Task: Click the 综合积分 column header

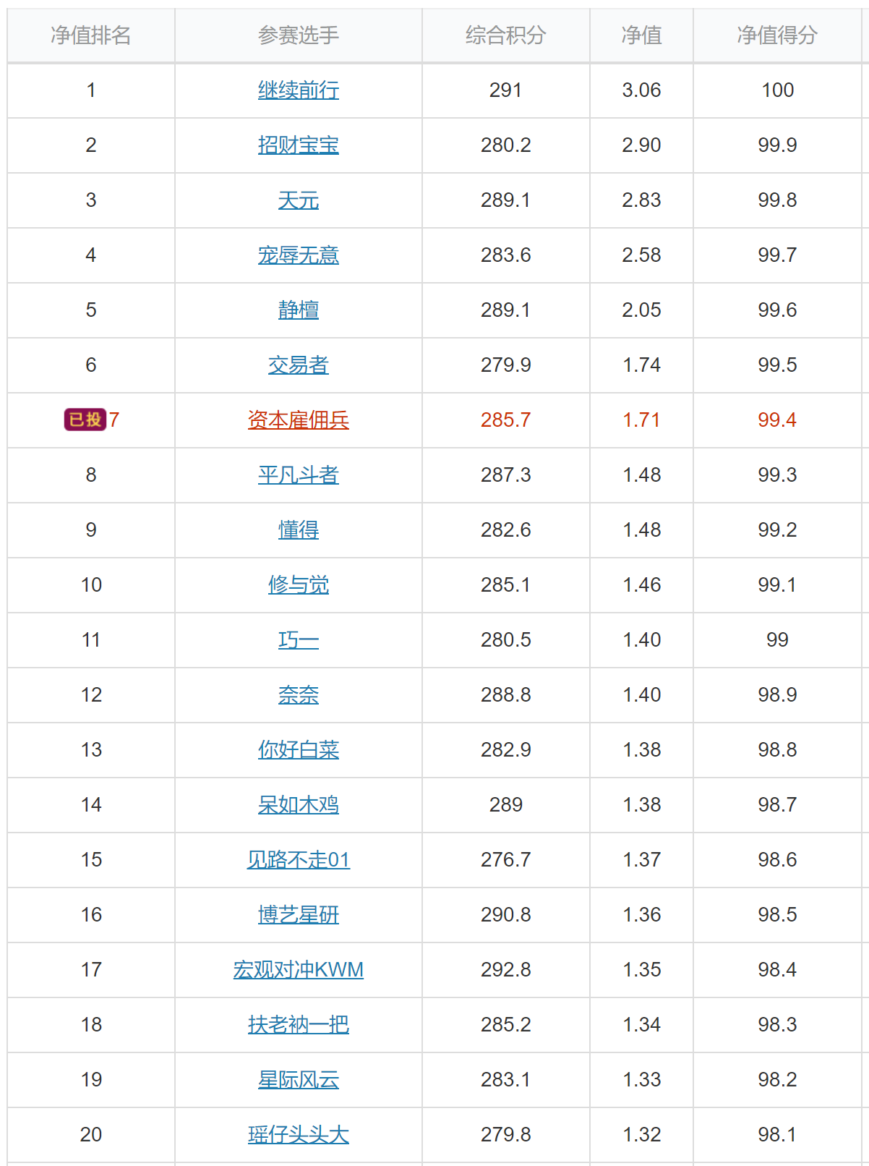Action: coord(506,35)
